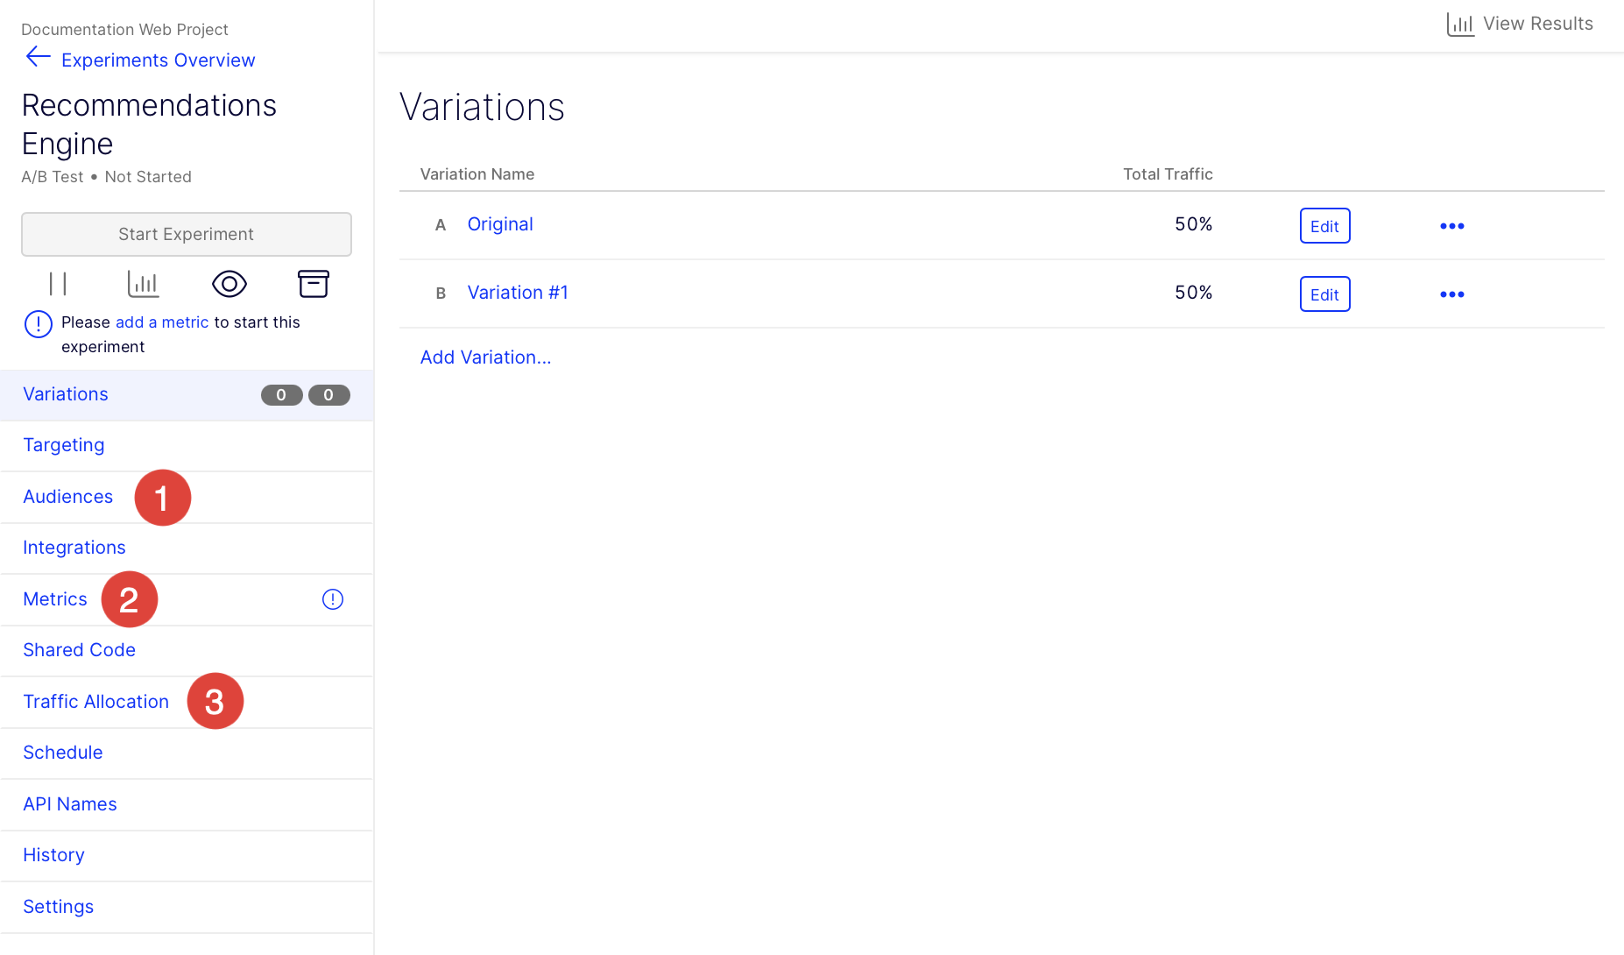Go to Traffic Allocation section
This screenshot has height=955, width=1624.
[x=95, y=702]
